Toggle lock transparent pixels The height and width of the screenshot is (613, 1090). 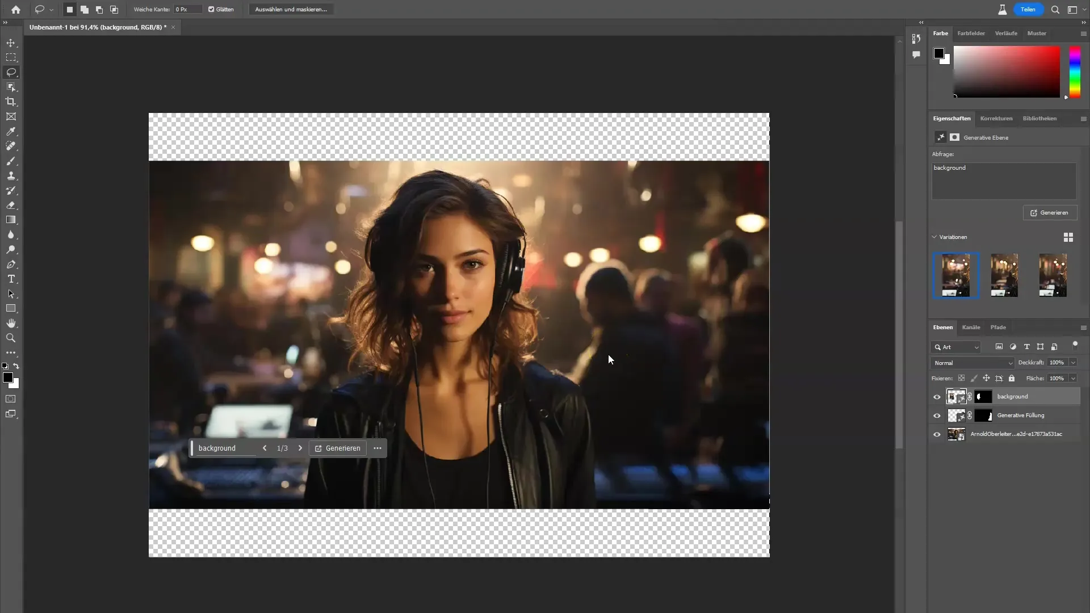[x=961, y=378]
